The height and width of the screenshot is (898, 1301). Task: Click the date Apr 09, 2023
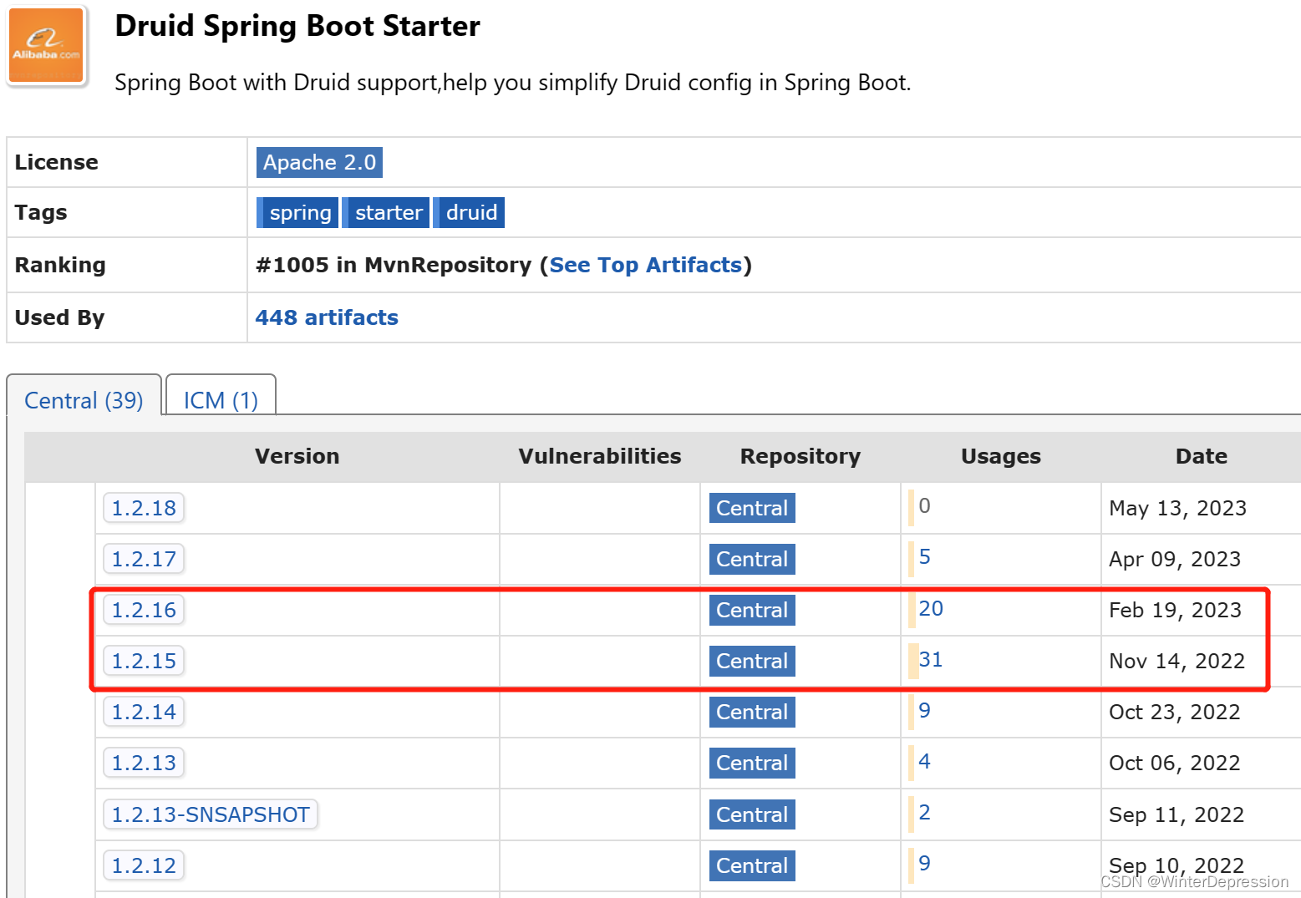pos(1175,559)
